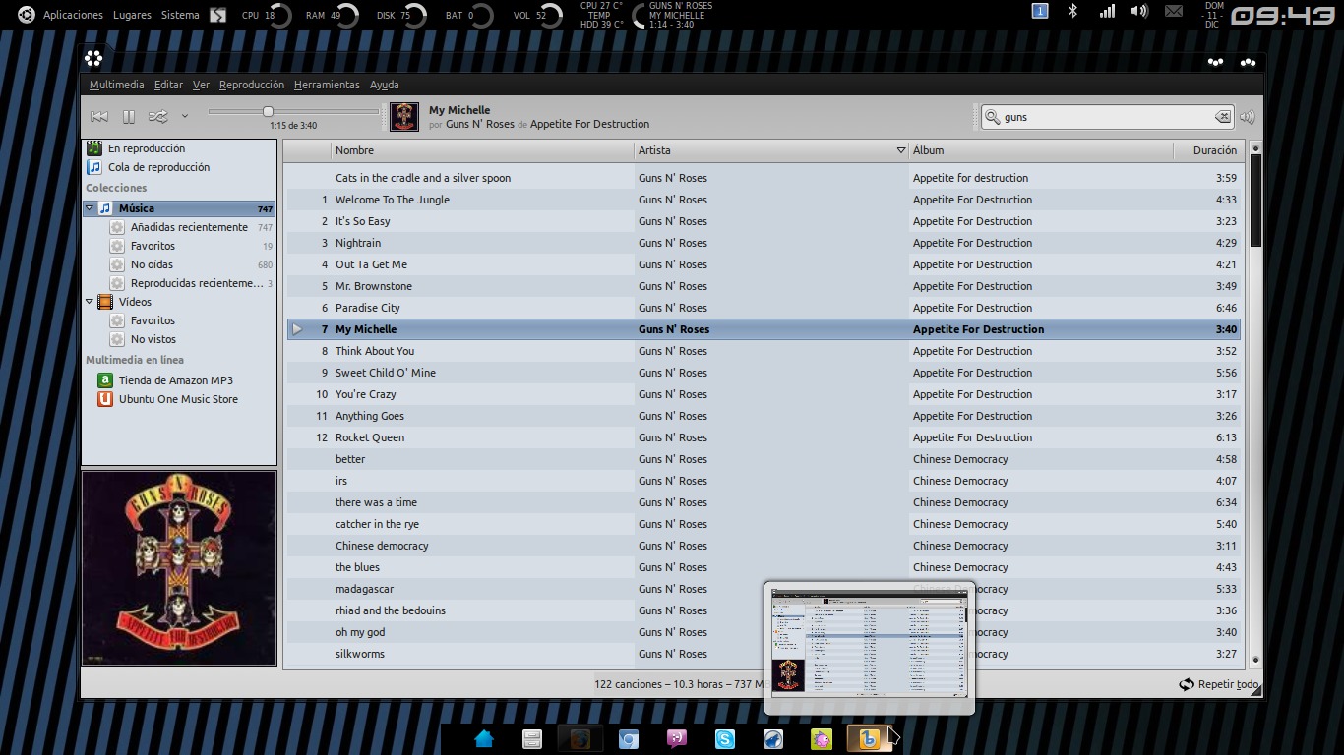Click the play indicator on My Michelle row
1344x755 pixels.
click(298, 329)
